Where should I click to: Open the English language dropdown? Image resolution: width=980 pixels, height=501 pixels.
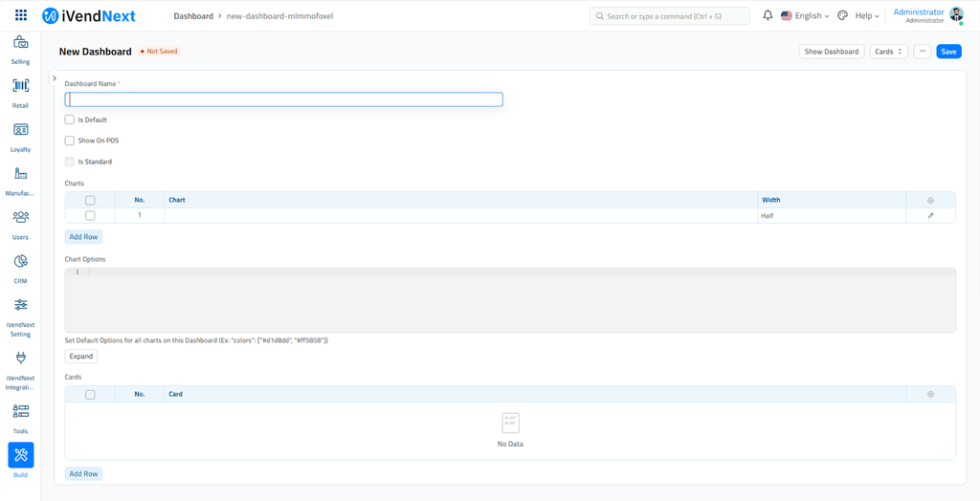[806, 16]
